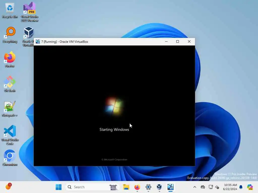The width and height of the screenshot is (258, 193).
Task: Launch Visual Studio 2022 Preview shortcut
Action: coord(29,12)
